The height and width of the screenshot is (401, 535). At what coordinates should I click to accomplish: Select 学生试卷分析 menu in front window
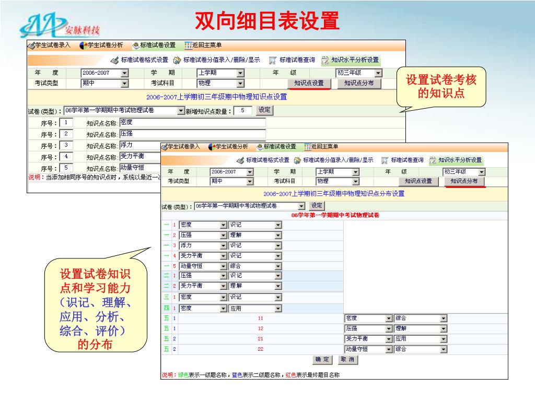pyautogui.click(x=231, y=147)
